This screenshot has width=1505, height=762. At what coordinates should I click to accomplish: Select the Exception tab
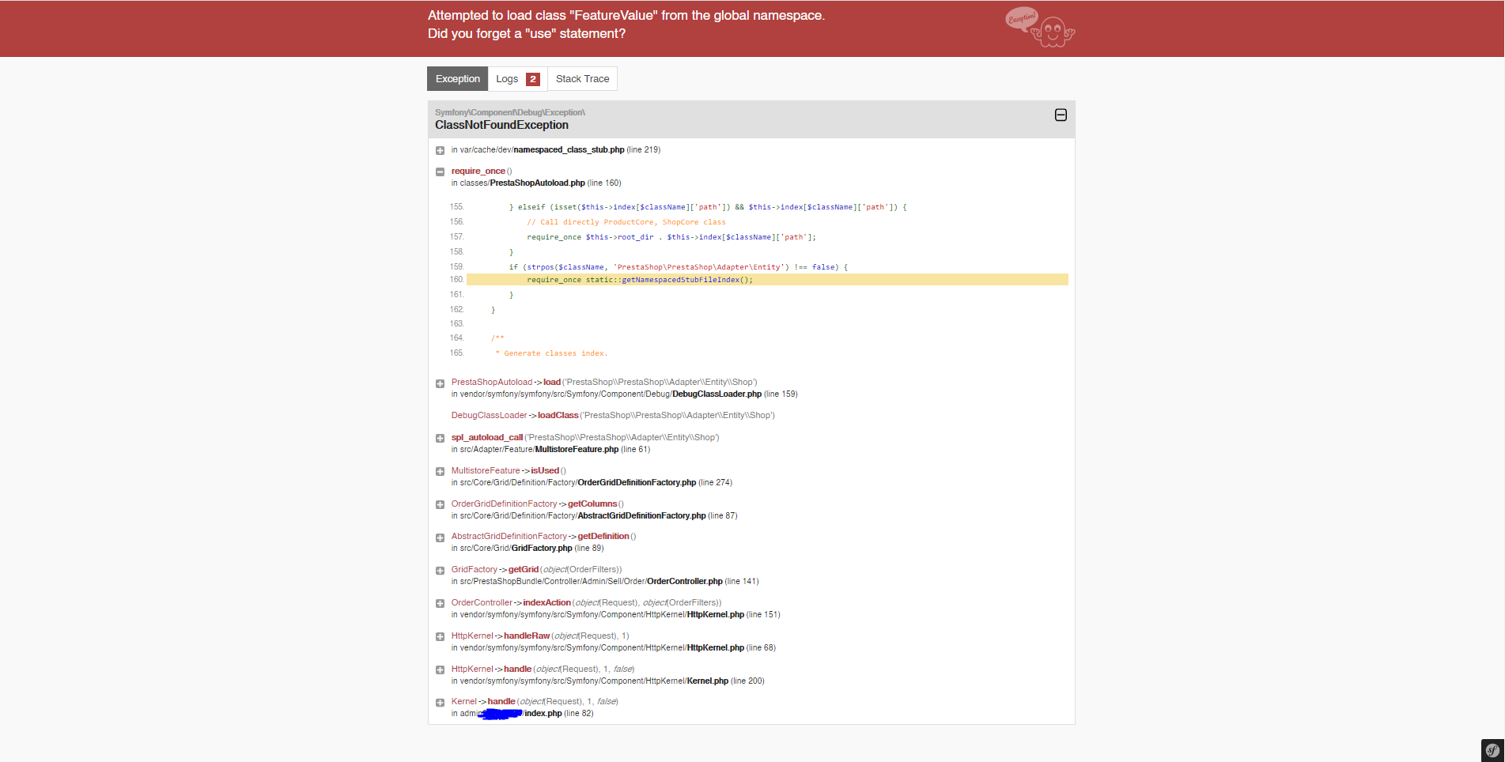tap(457, 79)
